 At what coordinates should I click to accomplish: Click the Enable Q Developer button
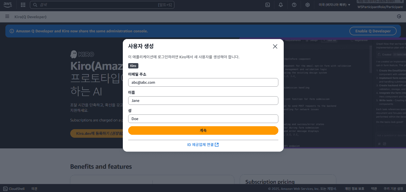(x=373, y=31)
